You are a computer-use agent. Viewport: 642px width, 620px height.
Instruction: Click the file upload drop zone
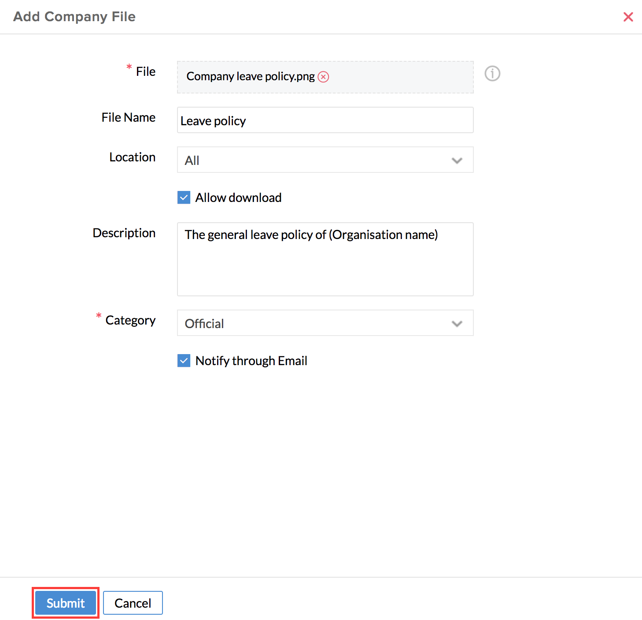396,77
